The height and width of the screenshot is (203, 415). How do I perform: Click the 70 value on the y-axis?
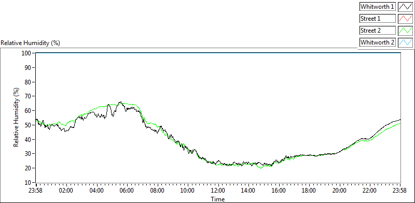(x=29, y=96)
